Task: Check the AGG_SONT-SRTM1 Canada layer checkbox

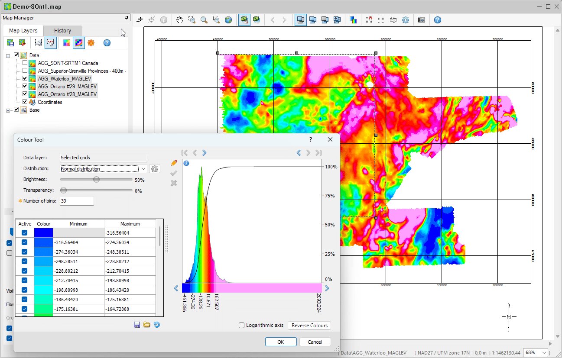Action: pos(25,63)
